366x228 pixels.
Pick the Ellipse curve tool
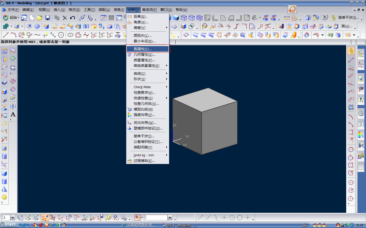pyautogui.click(x=70, y=35)
